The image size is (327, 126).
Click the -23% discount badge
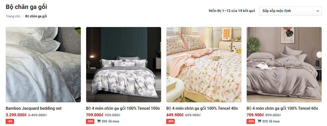tap(251, 121)
